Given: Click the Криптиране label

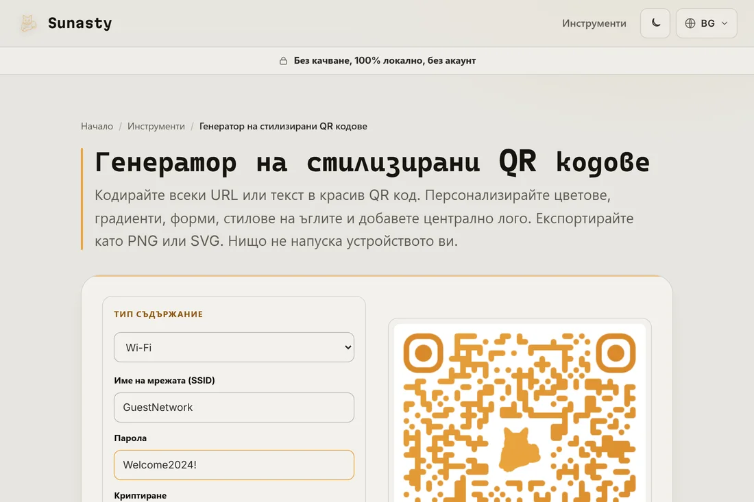Looking at the screenshot, I should coord(141,496).
